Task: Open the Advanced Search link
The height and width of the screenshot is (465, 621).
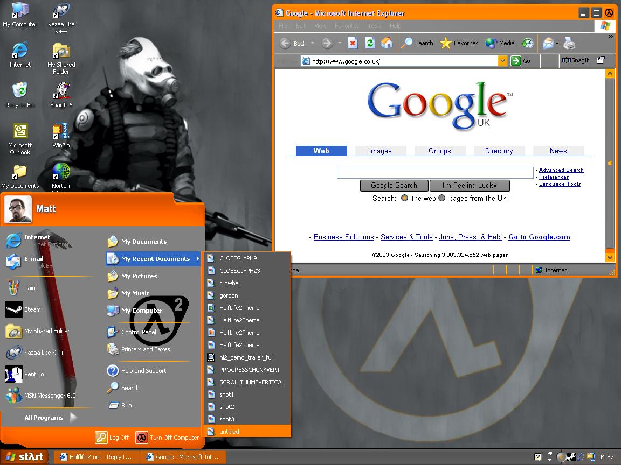Action: (561, 170)
